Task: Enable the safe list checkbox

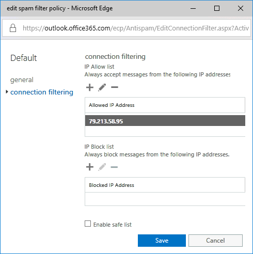Action: click(88, 224)
